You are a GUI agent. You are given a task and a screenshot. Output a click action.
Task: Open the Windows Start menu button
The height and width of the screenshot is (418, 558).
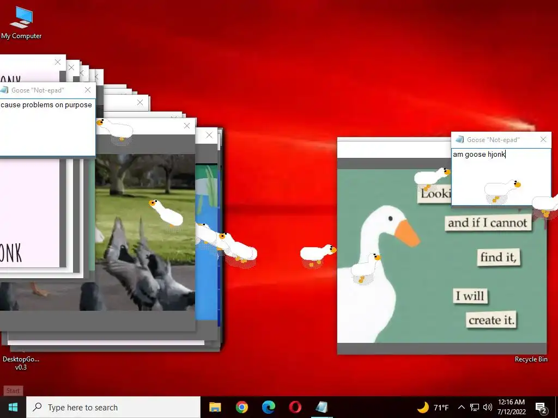[x=13, y=407]
